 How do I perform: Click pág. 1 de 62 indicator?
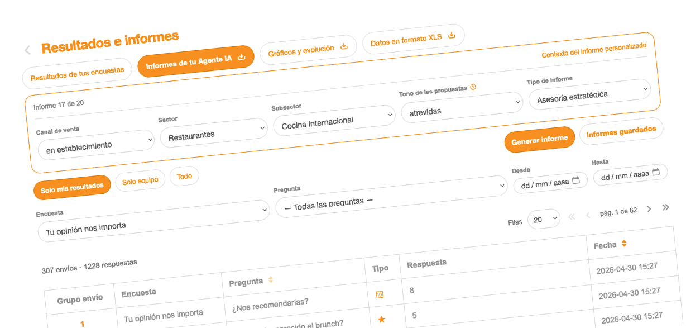click(618, 212)
